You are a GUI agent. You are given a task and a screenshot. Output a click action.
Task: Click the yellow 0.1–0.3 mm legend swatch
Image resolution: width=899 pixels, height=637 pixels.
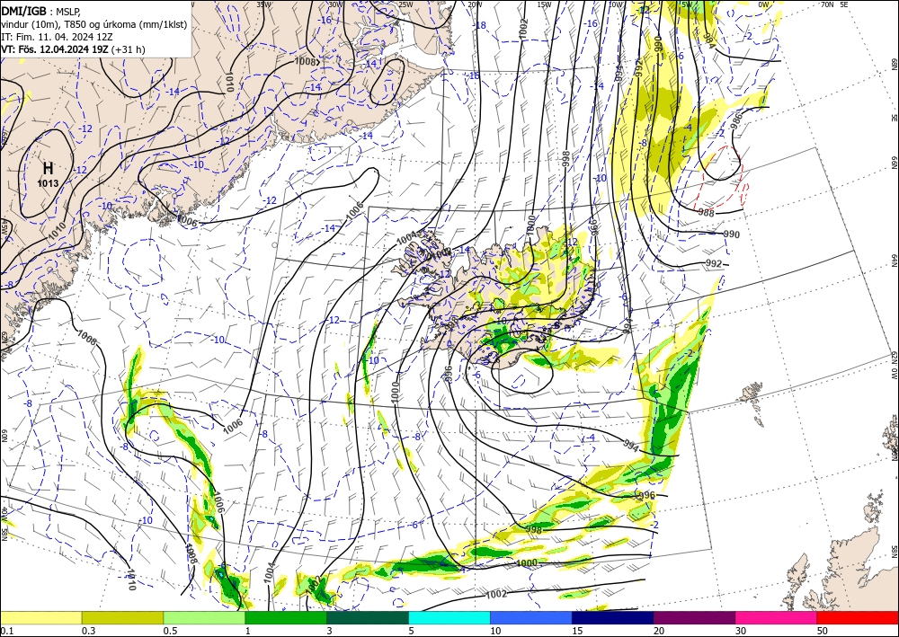coord(40,617)
